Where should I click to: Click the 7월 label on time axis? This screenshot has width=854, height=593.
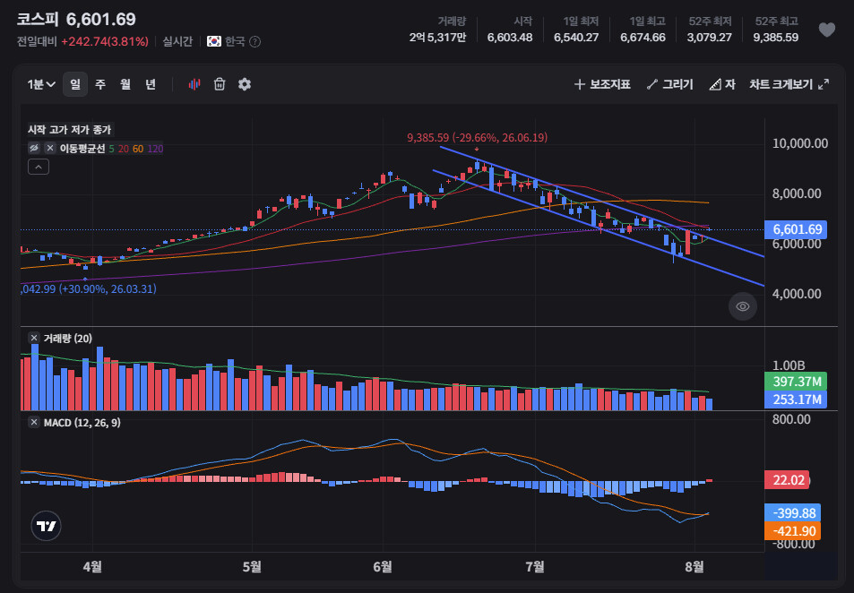pos(535,567)
